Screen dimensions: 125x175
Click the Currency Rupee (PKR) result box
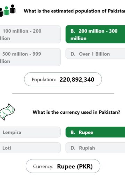coord(63,166)
